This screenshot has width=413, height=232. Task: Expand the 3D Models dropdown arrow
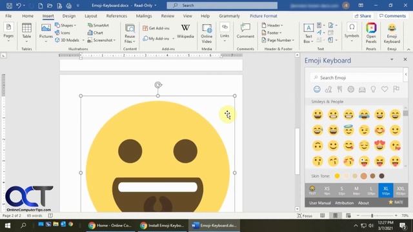pyautogui.click(x=83, y=40)
